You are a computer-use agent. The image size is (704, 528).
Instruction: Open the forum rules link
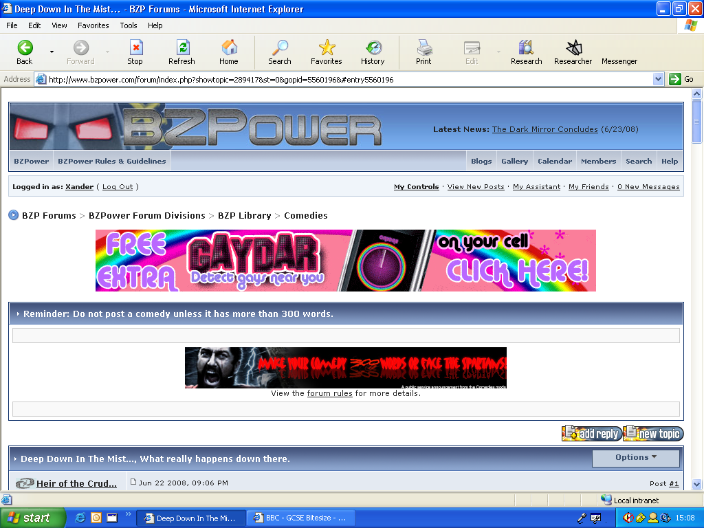click(x=329, y=394)
